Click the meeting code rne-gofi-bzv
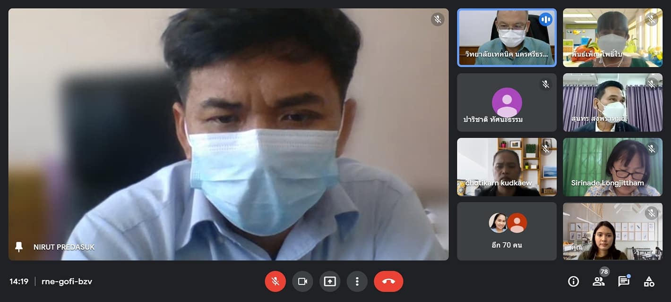This screenshot has height=302, width=671. (67, 282)
